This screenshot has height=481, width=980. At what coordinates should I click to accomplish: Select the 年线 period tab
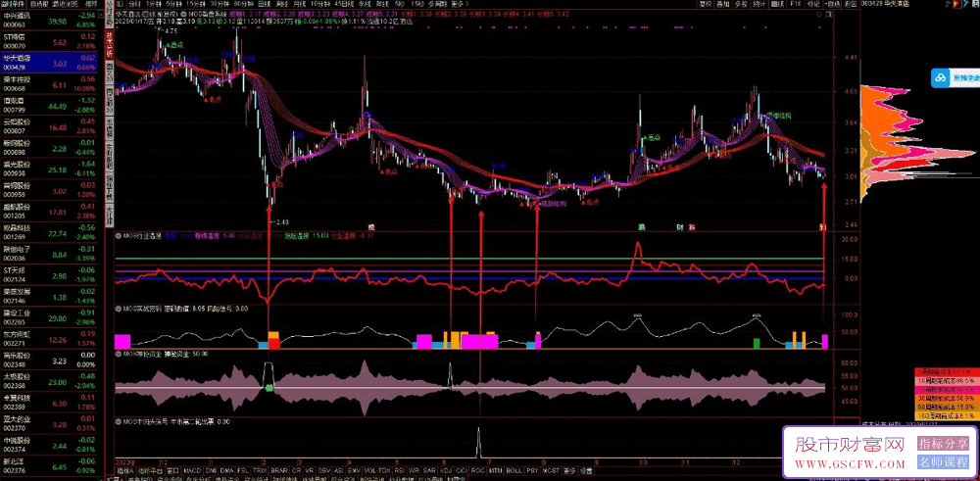382,4
